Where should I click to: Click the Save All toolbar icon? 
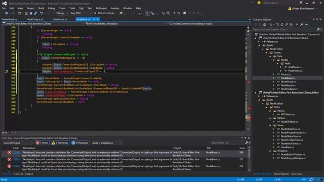click(35, 13)
